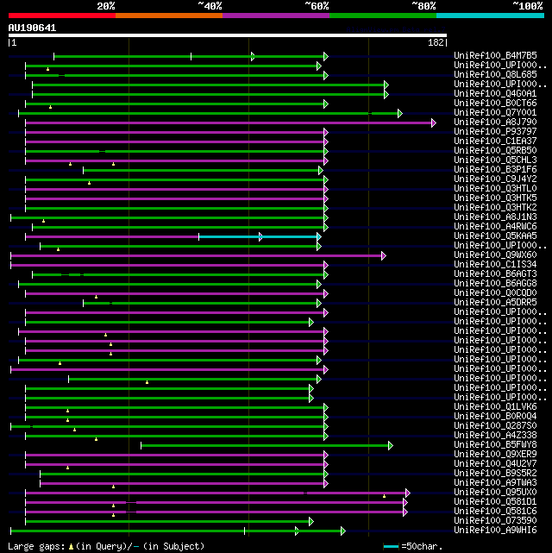Select the UniRef100_B6AGT3 label
The height and width of the screenshot is (553, 552).
tap(495, 274)
